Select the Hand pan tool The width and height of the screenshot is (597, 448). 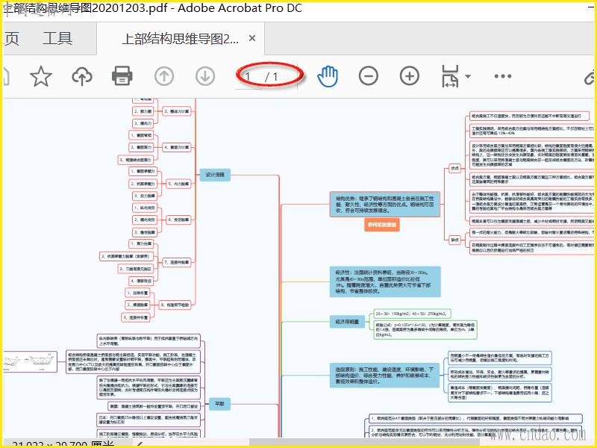click(x=328, y=76)
